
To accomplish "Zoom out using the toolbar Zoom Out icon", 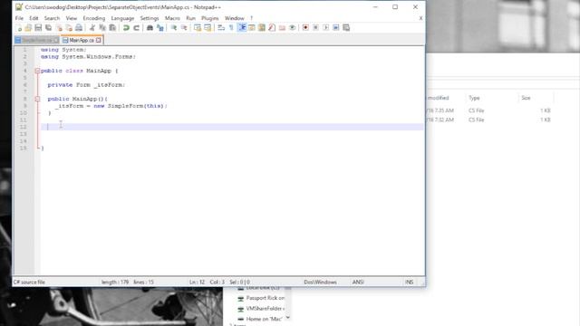I will 184,28.
